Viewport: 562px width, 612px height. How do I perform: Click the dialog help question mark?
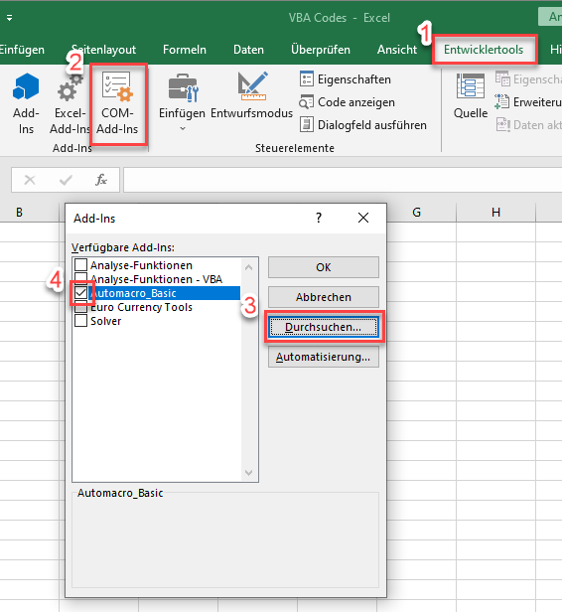(x=319, y=218)
